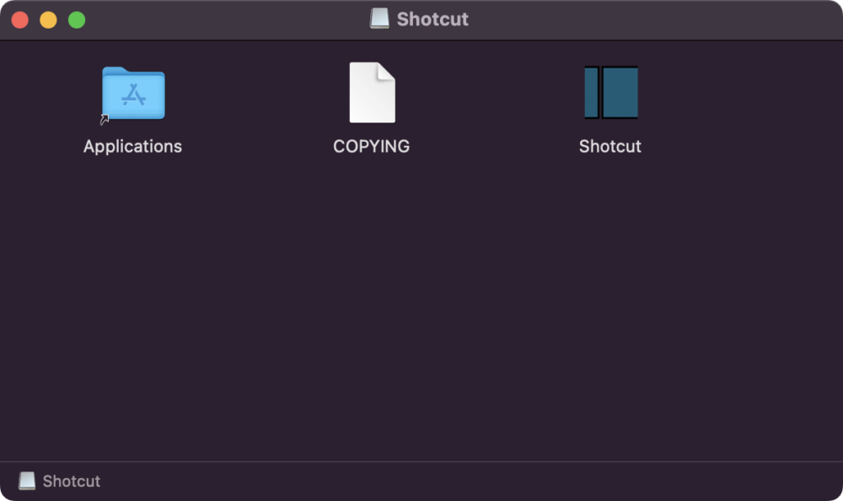Select the Shotcut application icon
This screenshot has height=501, width=843.
(x=611, y=92)
